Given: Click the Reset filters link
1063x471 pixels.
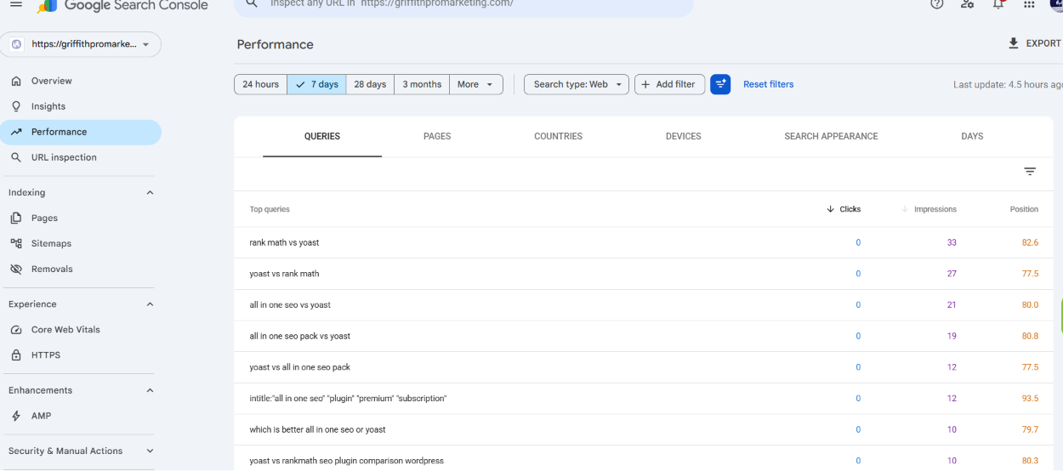Looking at the screenshot, I should click(768, 84).
